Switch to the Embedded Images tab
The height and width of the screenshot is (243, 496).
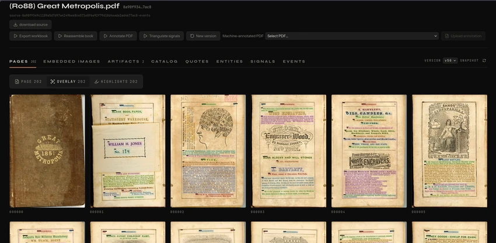point(72,61)
